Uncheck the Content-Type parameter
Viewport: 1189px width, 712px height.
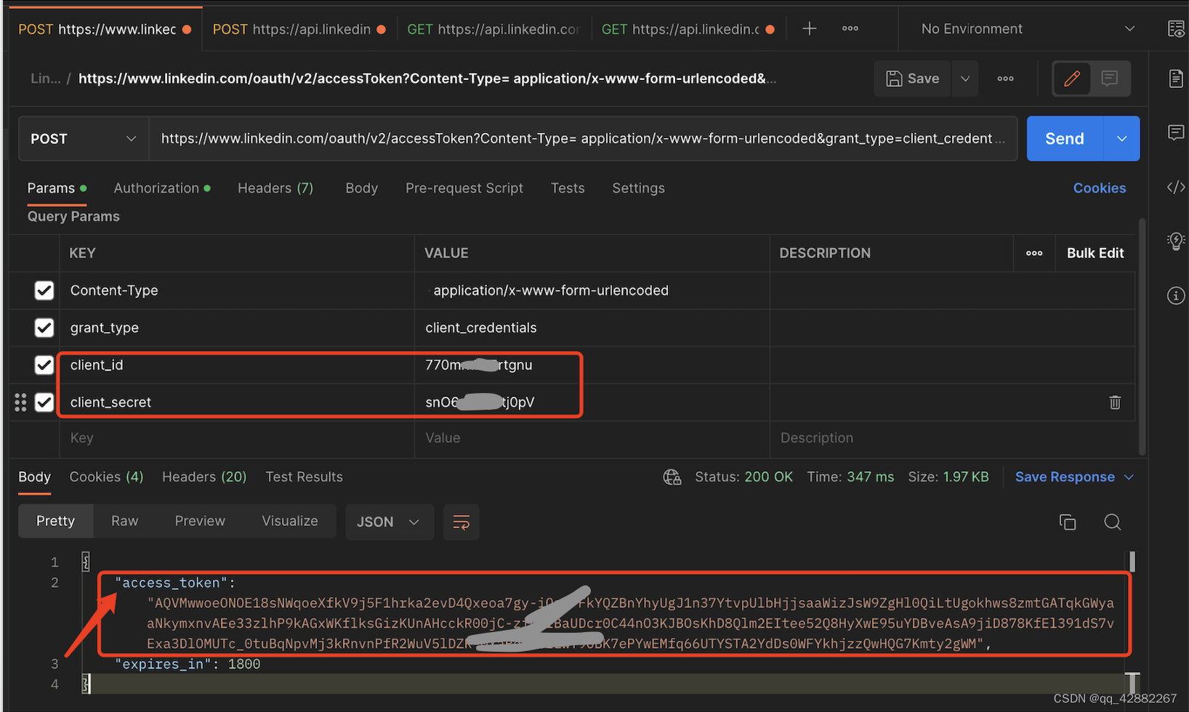44,291
